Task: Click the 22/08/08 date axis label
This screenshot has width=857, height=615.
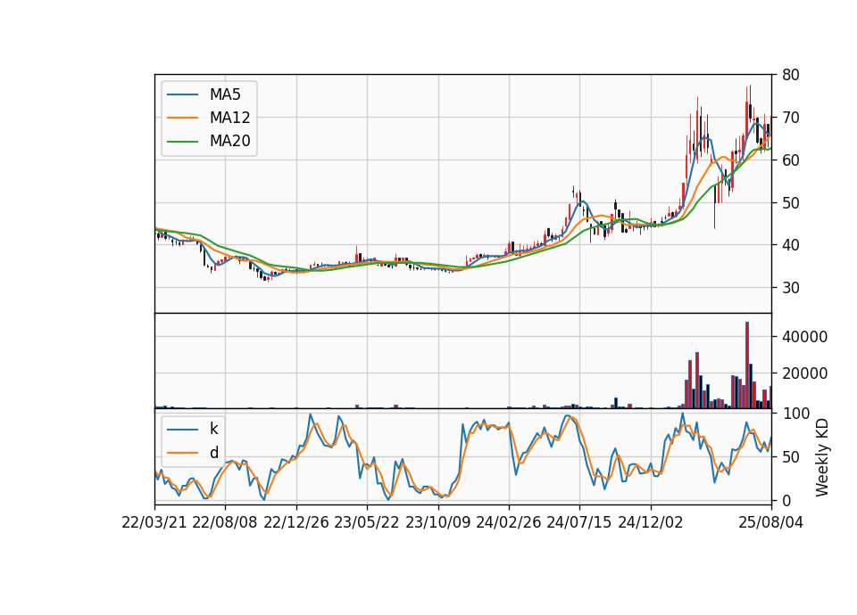Action: coord(225,522)
